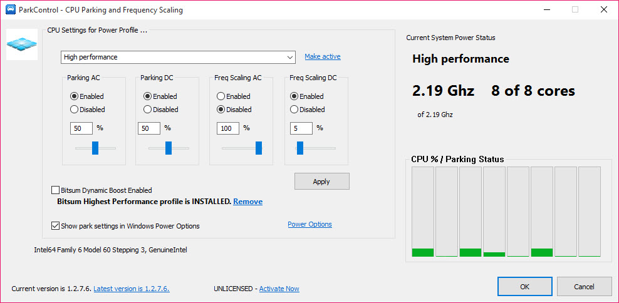The height and width of the screenshot is (303, 619).
Task: Click the Freq Scaling AC slider handle
Action: pos(259,148)
